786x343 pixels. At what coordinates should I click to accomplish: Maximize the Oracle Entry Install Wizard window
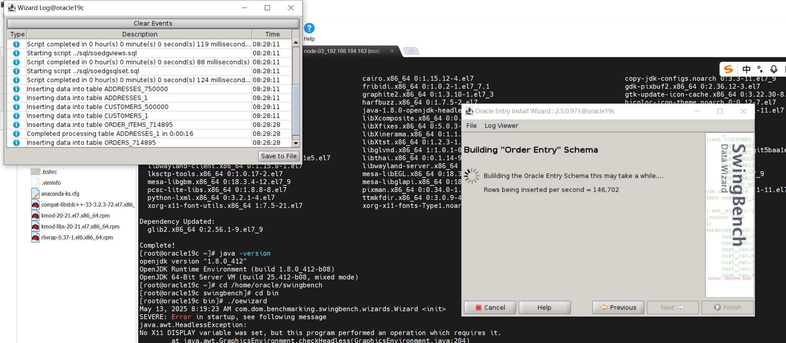coord(720,111)
